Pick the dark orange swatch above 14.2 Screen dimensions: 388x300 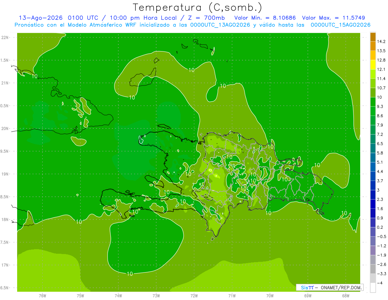[x=373, y=37]
